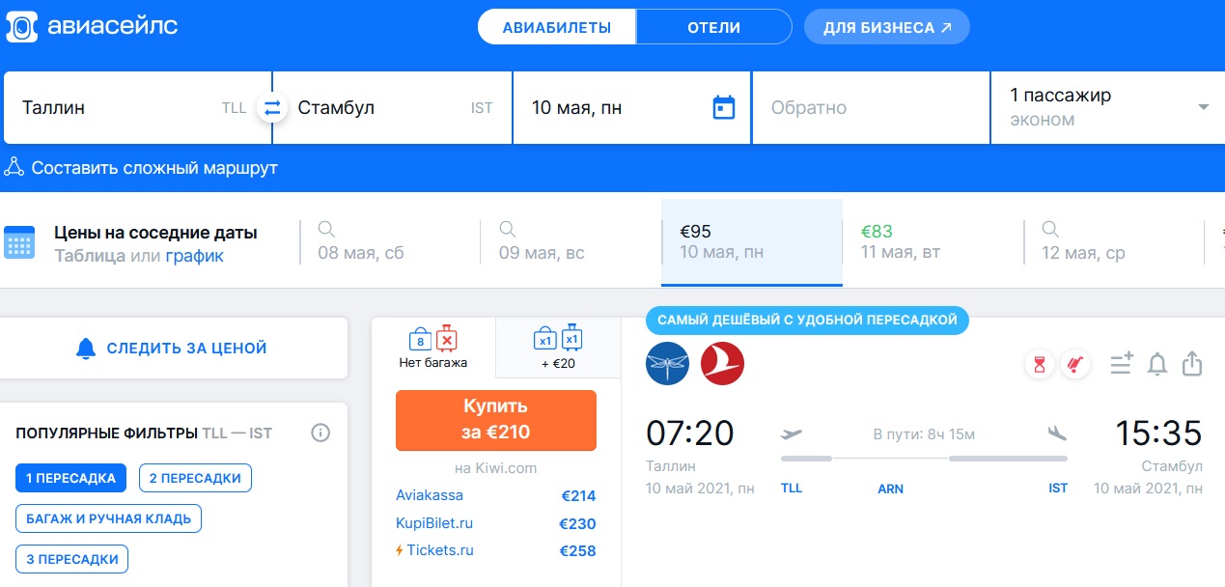The width and height of the screenshot is (1225, 587).
Task: Click the "Обратно" return date field
Action: [x=870, y=108]
